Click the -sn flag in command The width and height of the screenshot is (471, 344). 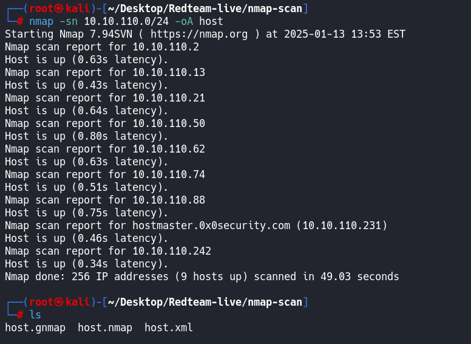69,21
